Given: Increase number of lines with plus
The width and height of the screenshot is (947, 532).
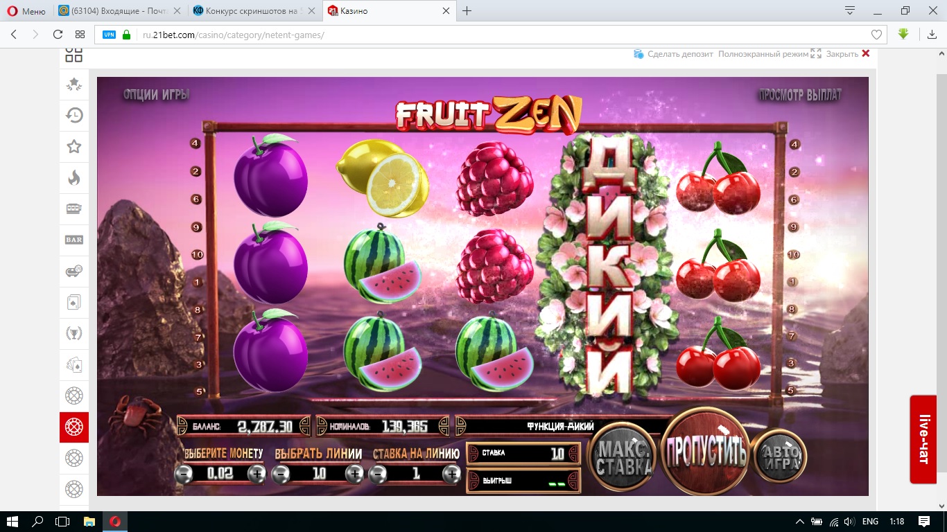Looking at the screenshot, I should coord(354,475).
